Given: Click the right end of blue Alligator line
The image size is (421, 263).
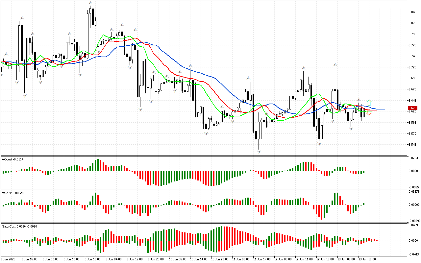Looking at the screenshot, I should pyautogui.click(x=384, y=109).
